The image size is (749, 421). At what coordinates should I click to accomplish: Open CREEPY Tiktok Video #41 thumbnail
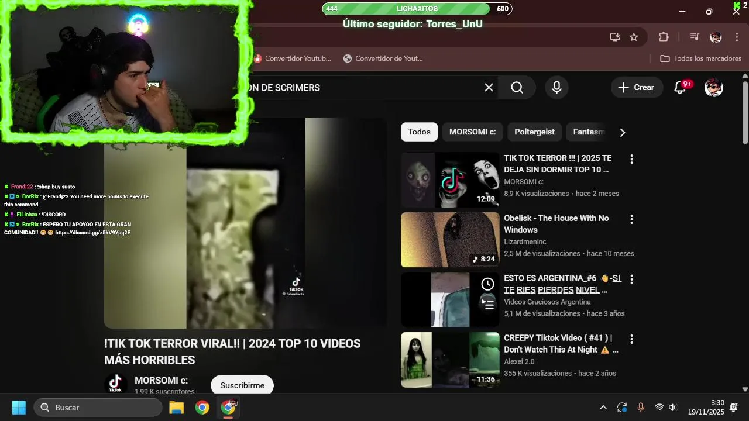(450, 360)
